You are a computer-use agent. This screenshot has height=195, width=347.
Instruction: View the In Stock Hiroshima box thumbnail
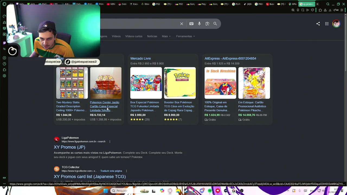tap(220, 83)
